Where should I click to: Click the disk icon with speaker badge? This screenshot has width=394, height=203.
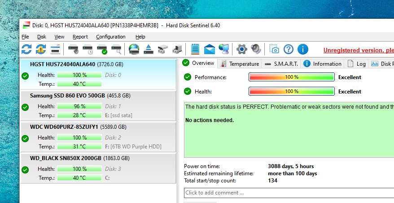click(x=74, y=49)
